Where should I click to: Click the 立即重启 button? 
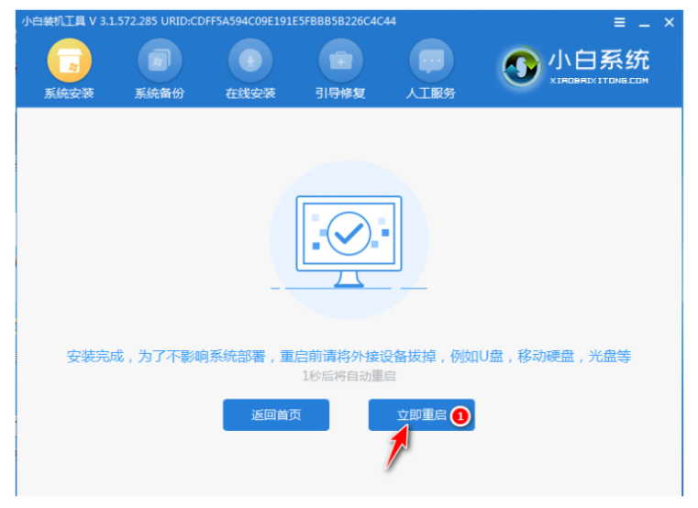point(422,415)
